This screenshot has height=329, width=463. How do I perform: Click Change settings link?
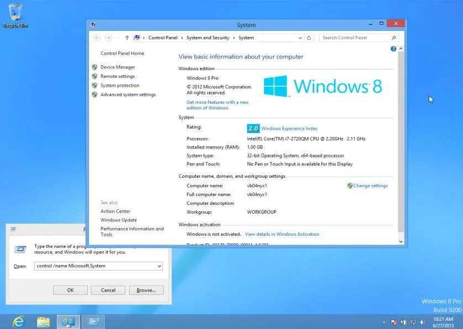[x=370, y=185]
